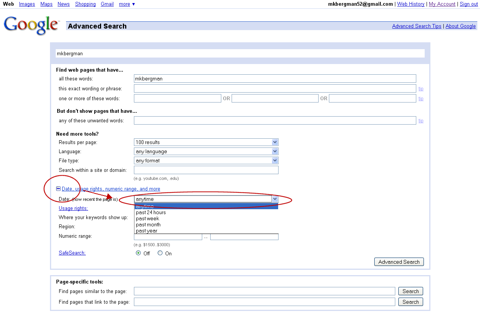
Task: Open the Gmail link
Action: 107,4
